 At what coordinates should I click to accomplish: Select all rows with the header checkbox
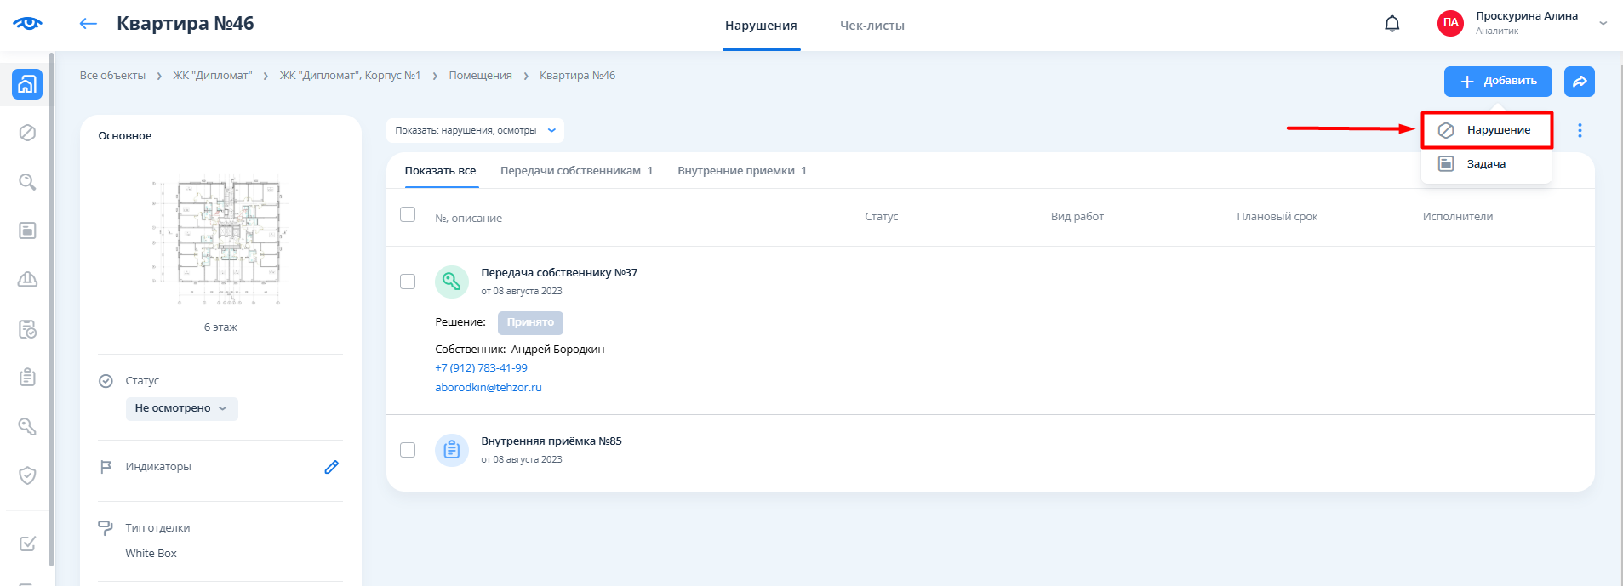pyautogui.click(x=408, y=214)
